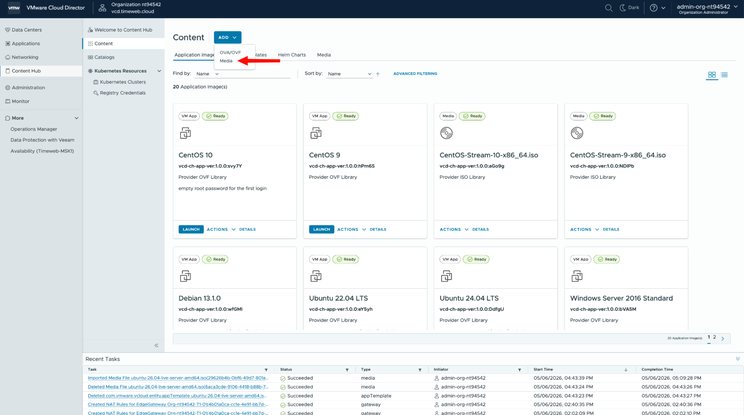Toggle Dark theme mode
This screenshot has height=415, width=744.
coord(629,8)
